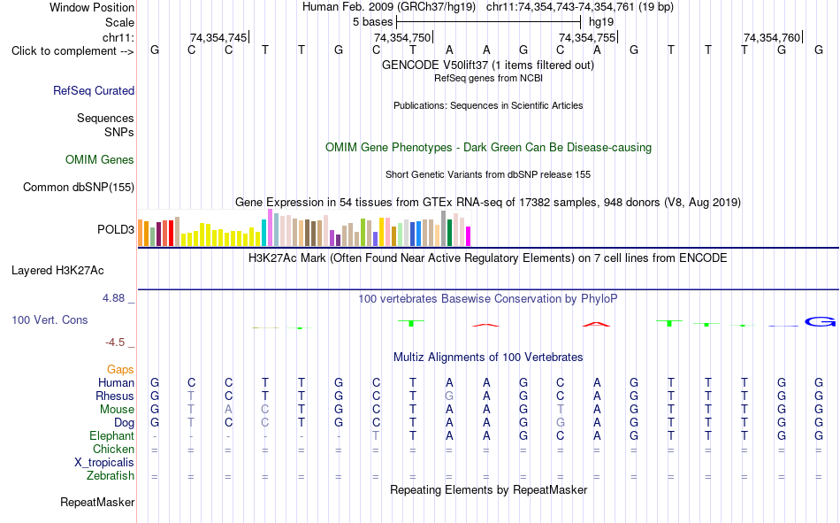Click the Sequences track label
This screenshot has height=523, width=840.
point(105,118)
